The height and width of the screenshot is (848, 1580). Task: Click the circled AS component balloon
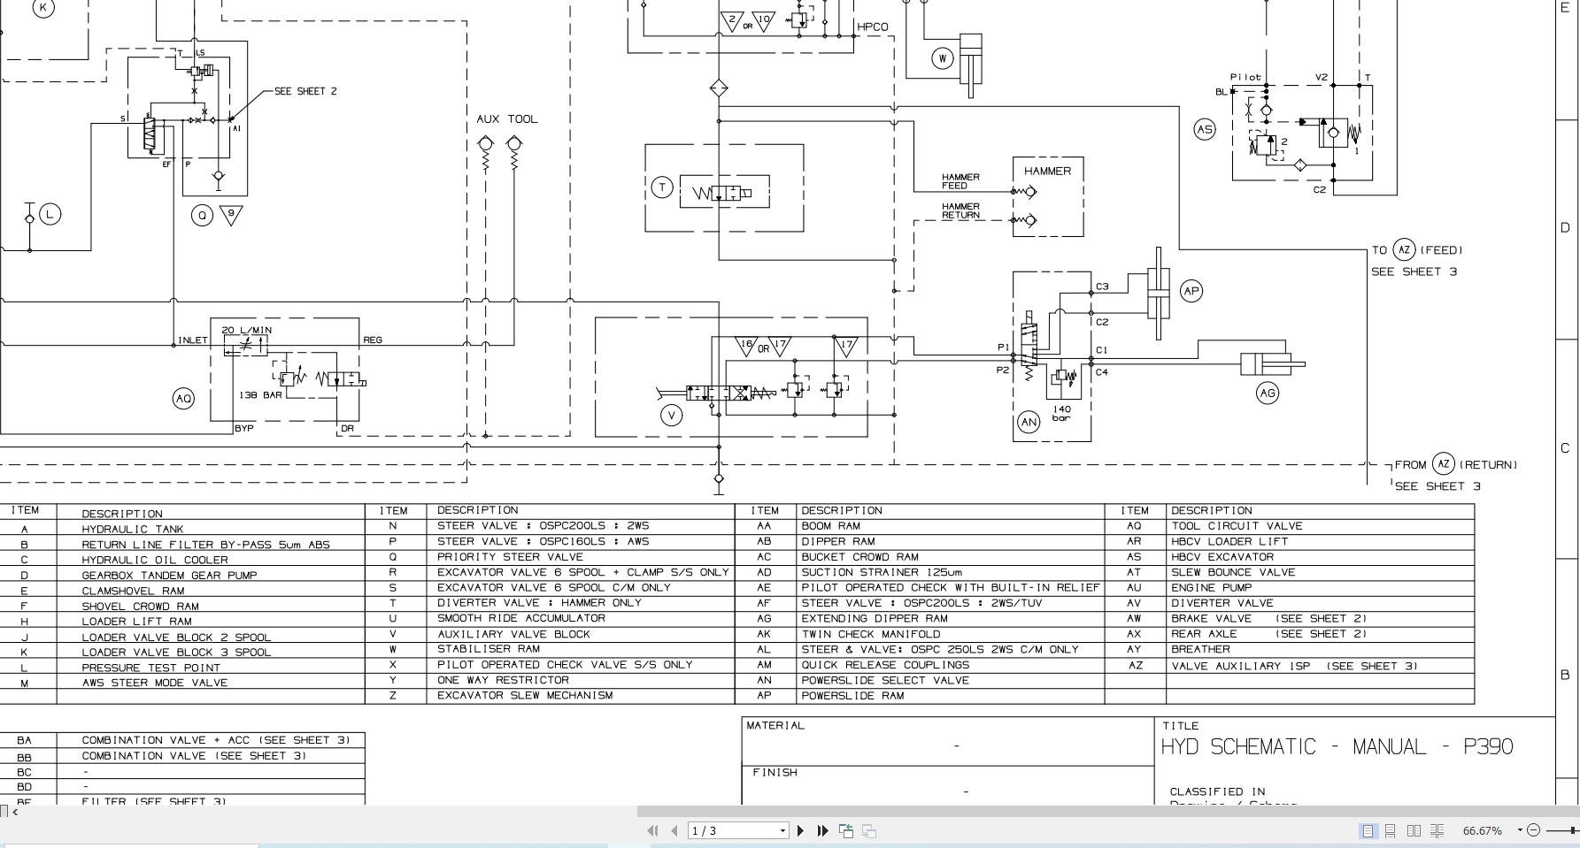1205,129
